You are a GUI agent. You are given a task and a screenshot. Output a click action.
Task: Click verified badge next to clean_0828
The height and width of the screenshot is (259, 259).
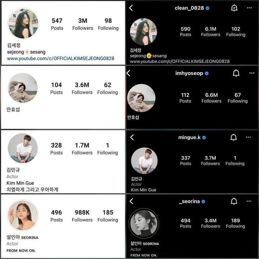(x=208, y=8)
